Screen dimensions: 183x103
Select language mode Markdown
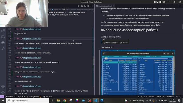tap(170, 97)
